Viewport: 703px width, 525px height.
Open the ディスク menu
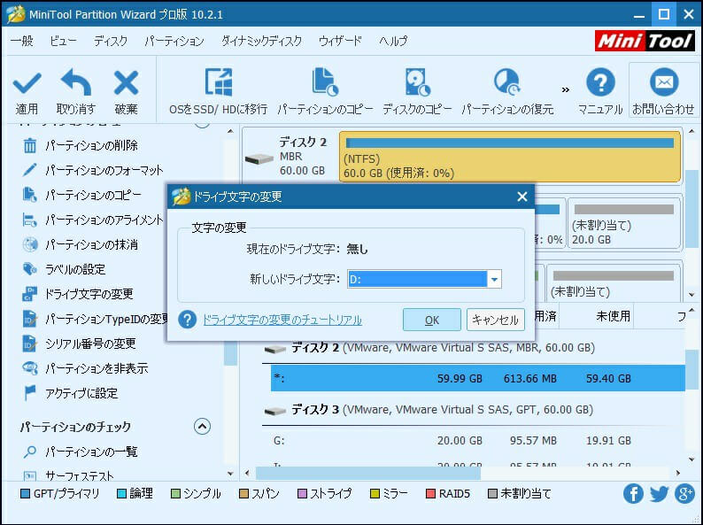[x=111, y=41]
